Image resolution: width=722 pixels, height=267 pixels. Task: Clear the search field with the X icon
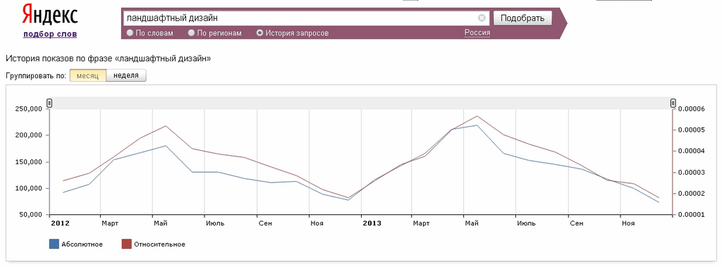pos(482,18)
